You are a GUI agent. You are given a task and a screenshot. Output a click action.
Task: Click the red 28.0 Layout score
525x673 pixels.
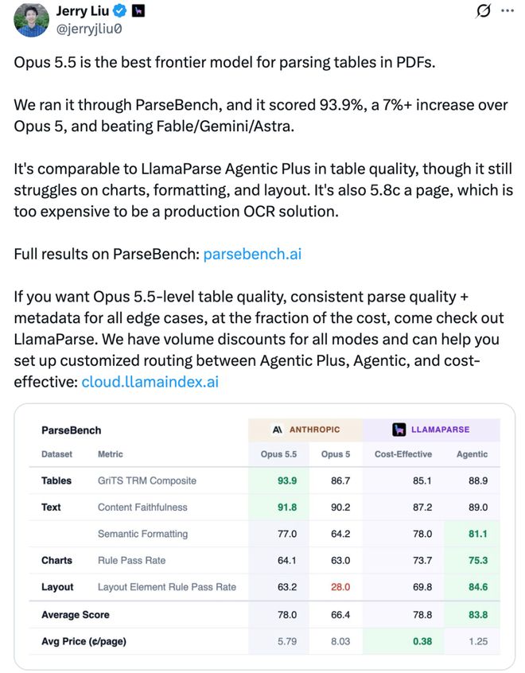point(340,587)
